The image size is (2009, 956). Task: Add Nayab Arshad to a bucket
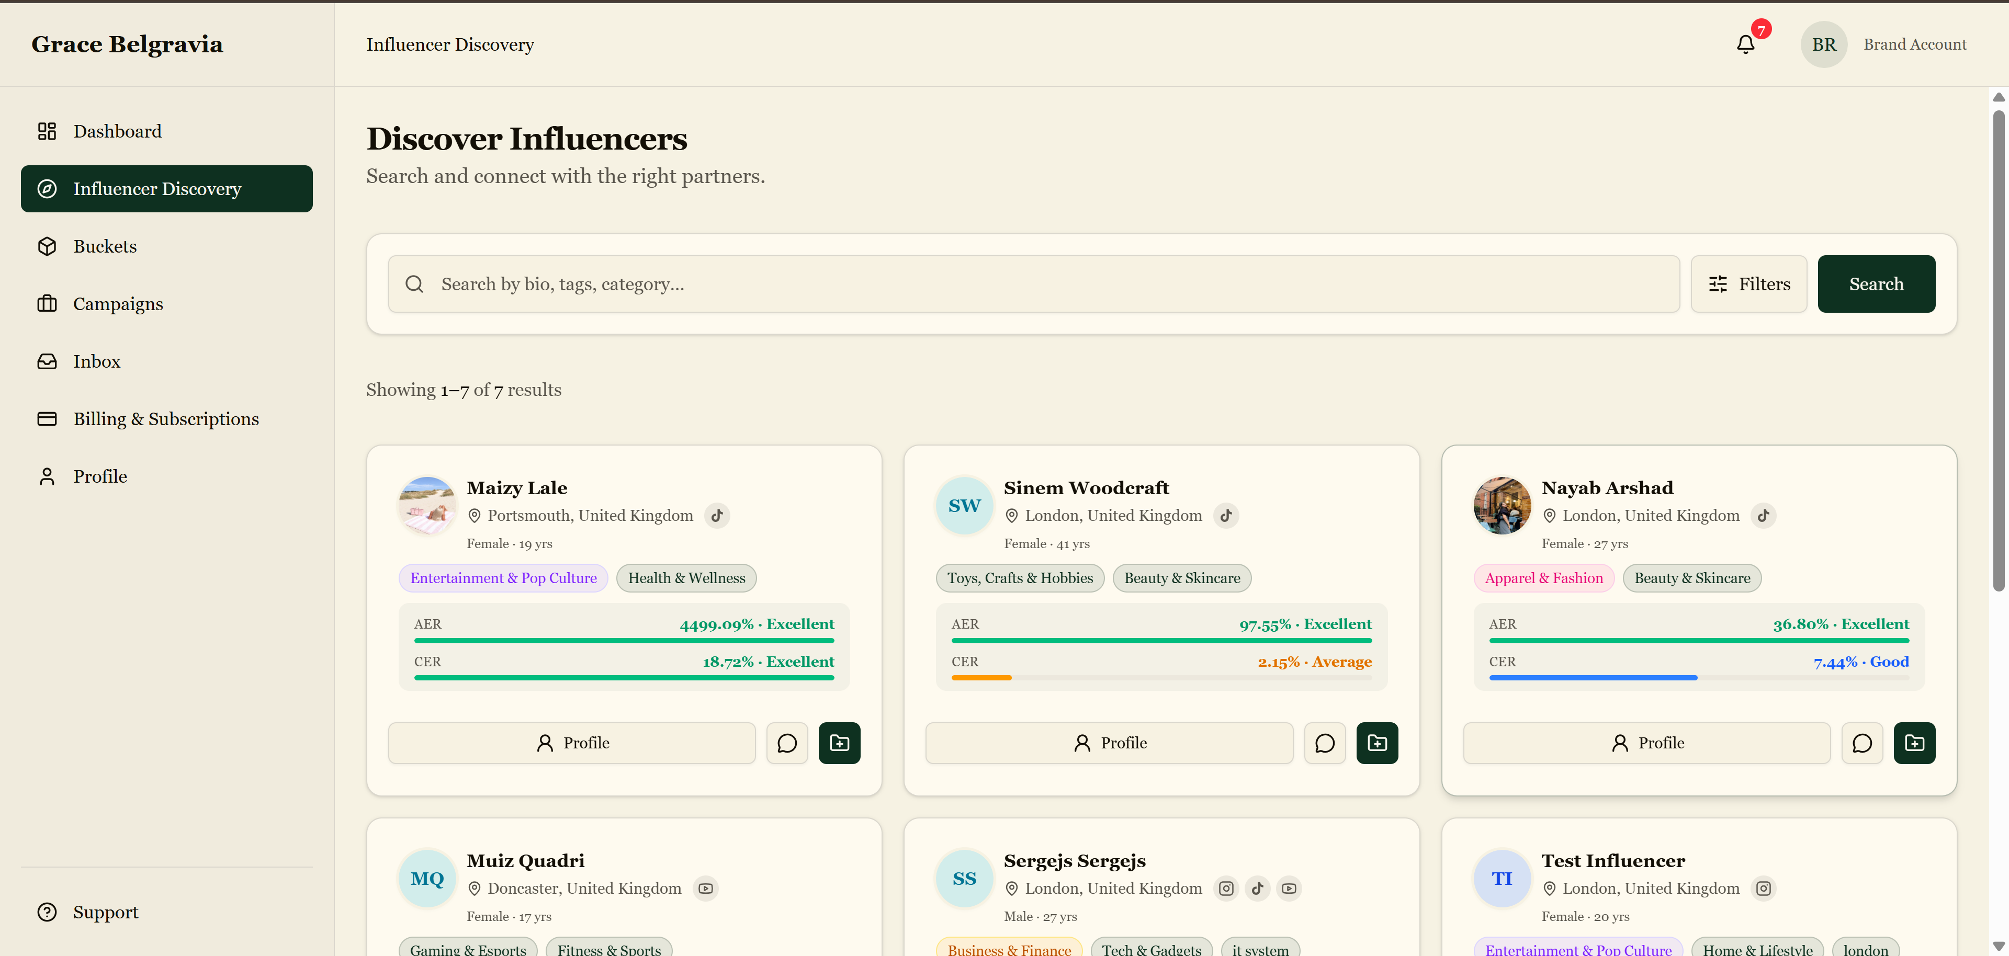click(1914, 743)
